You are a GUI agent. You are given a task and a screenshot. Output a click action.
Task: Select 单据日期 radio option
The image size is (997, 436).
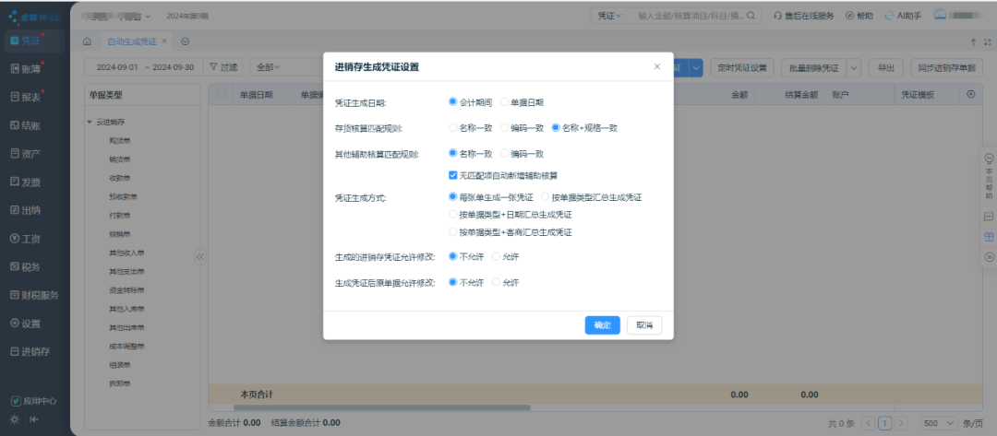point(504,102)
